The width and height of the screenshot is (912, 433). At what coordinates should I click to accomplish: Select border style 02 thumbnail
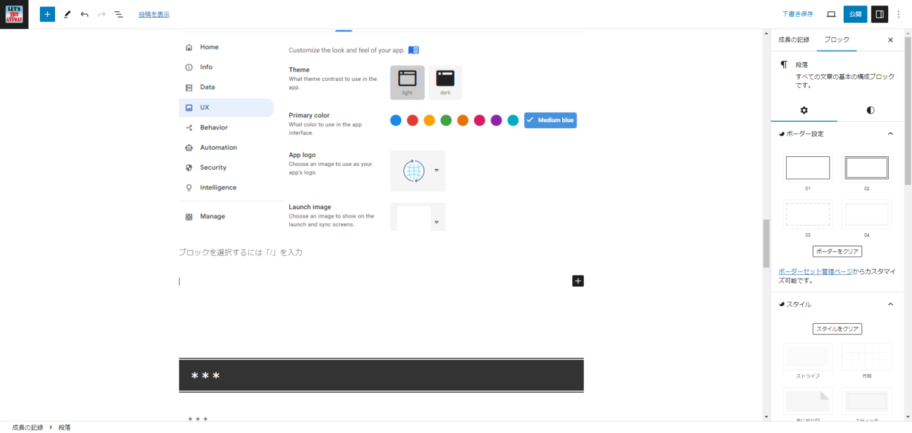coord(866,168)
